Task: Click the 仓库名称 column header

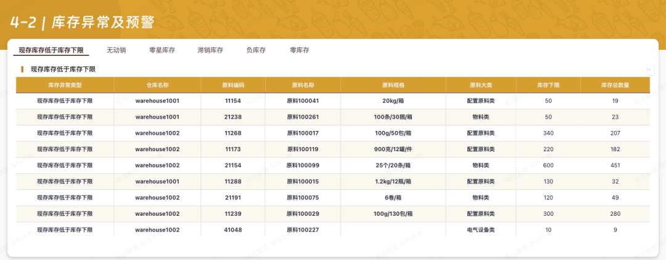Action: tap(158, 85)
